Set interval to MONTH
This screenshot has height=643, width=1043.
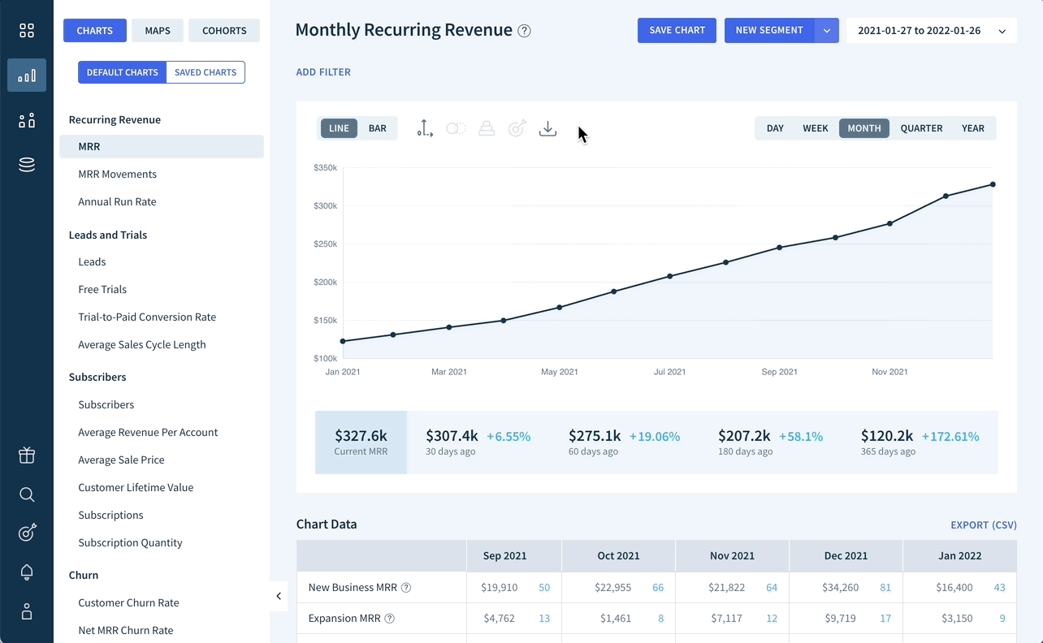tap(864, 128)
